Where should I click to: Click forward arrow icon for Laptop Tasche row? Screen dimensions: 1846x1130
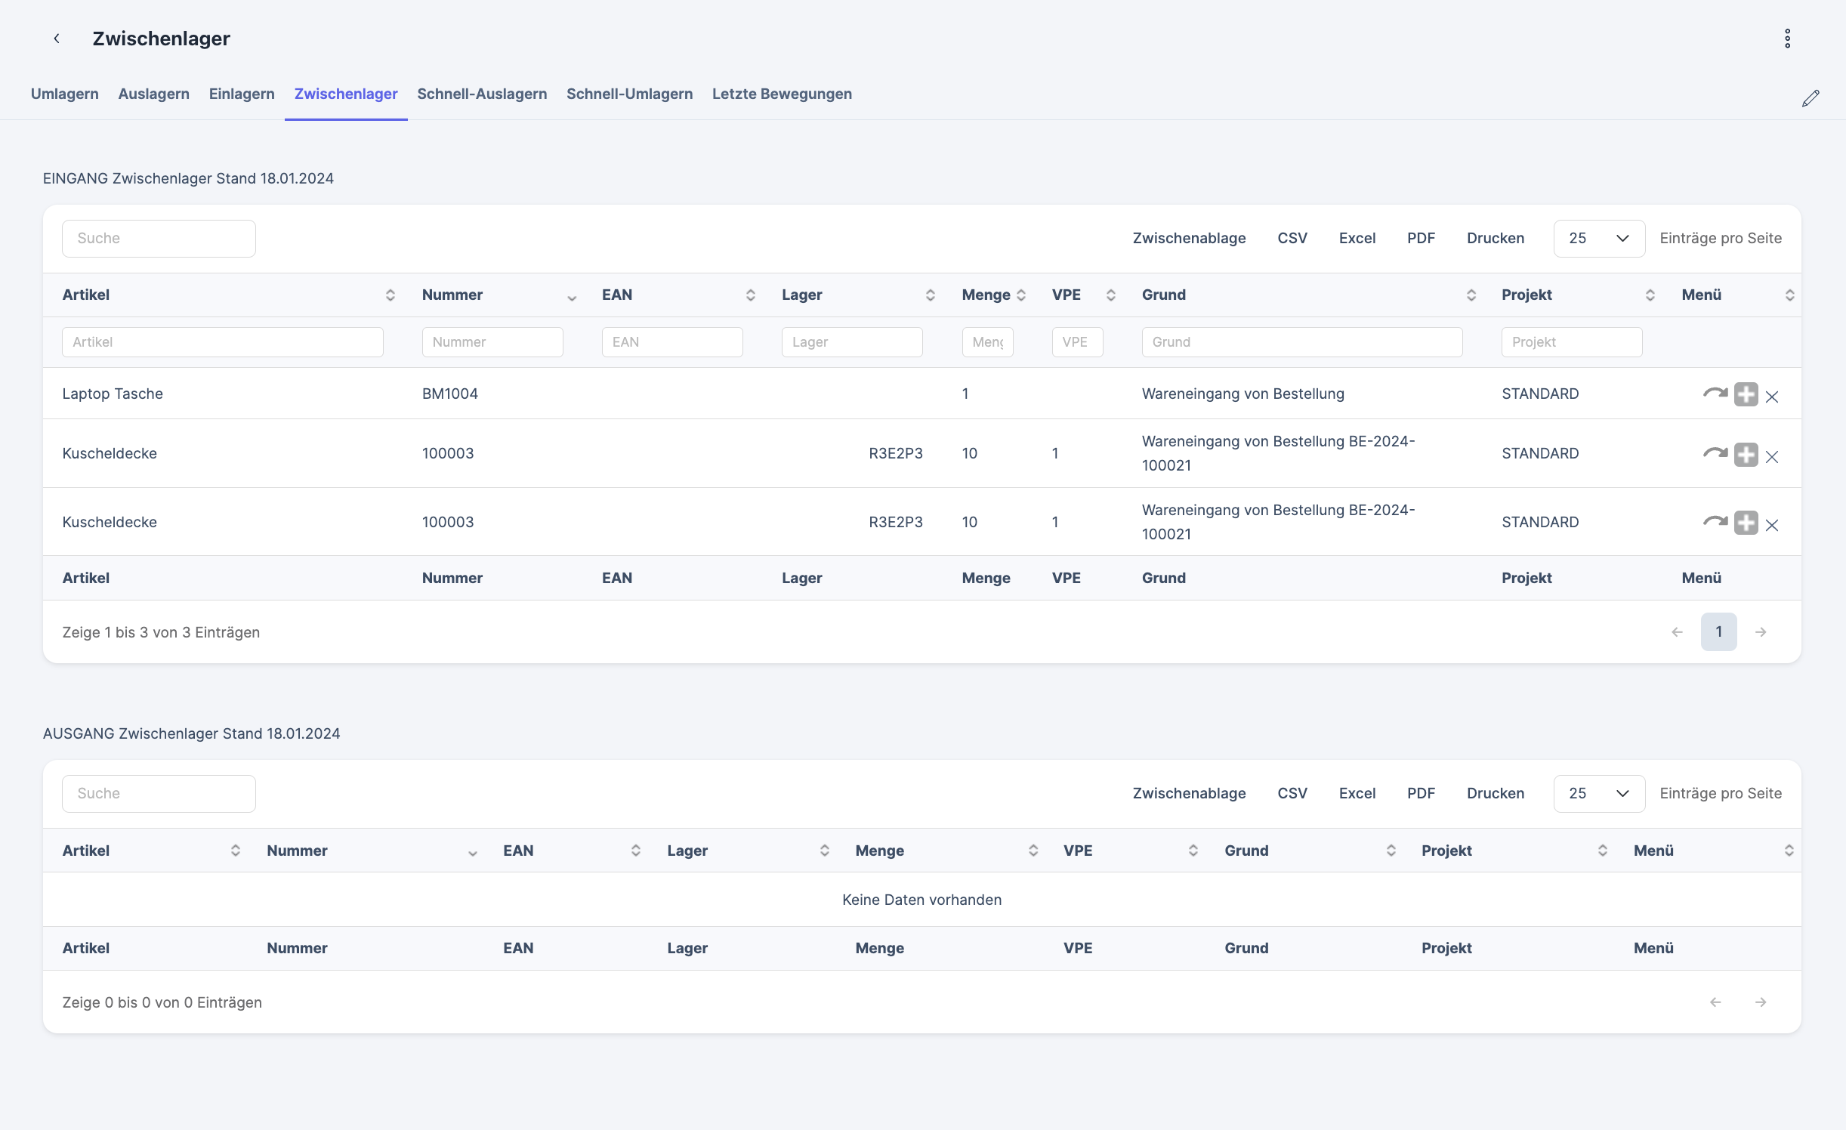1715,394
